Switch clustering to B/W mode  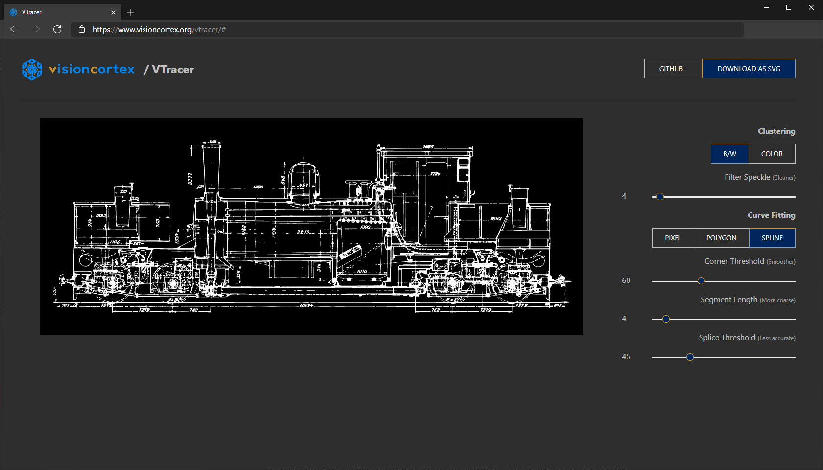(729, 154)
